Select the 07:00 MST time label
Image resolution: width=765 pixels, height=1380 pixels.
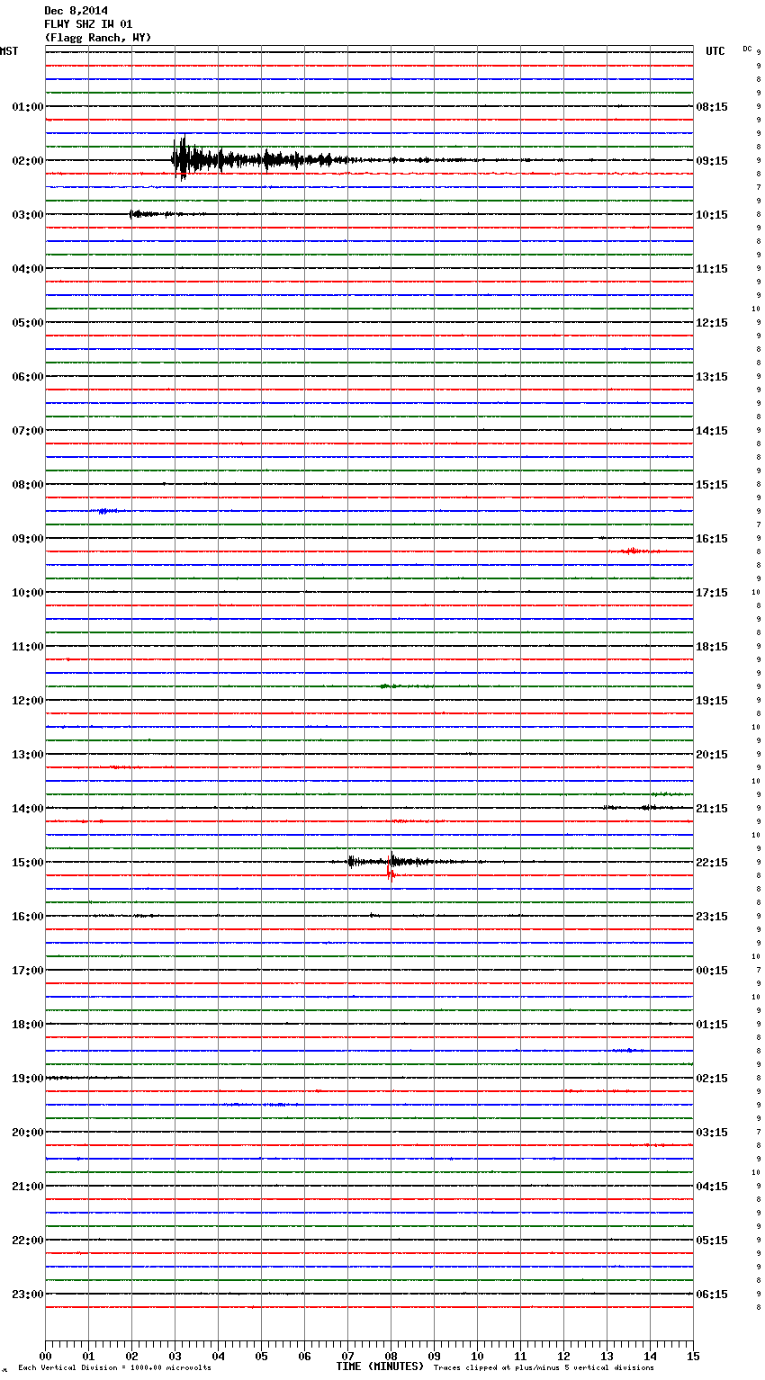point(27,431)
